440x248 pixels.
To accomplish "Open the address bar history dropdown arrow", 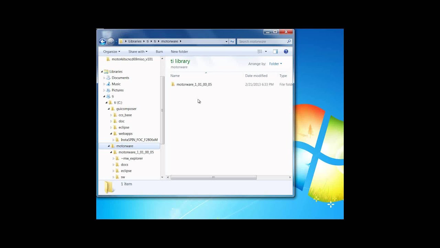I will click(x=226, y=41).
